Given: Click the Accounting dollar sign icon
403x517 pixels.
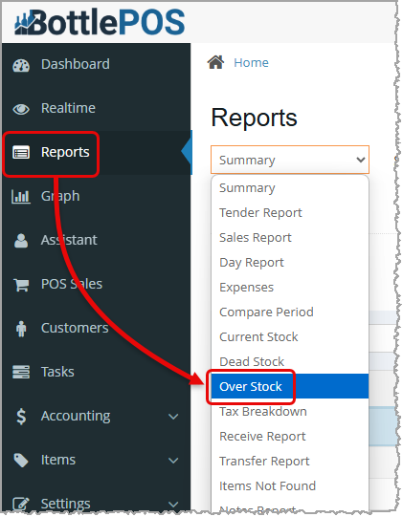Looking at the screenshot, I should click(21, 416).
